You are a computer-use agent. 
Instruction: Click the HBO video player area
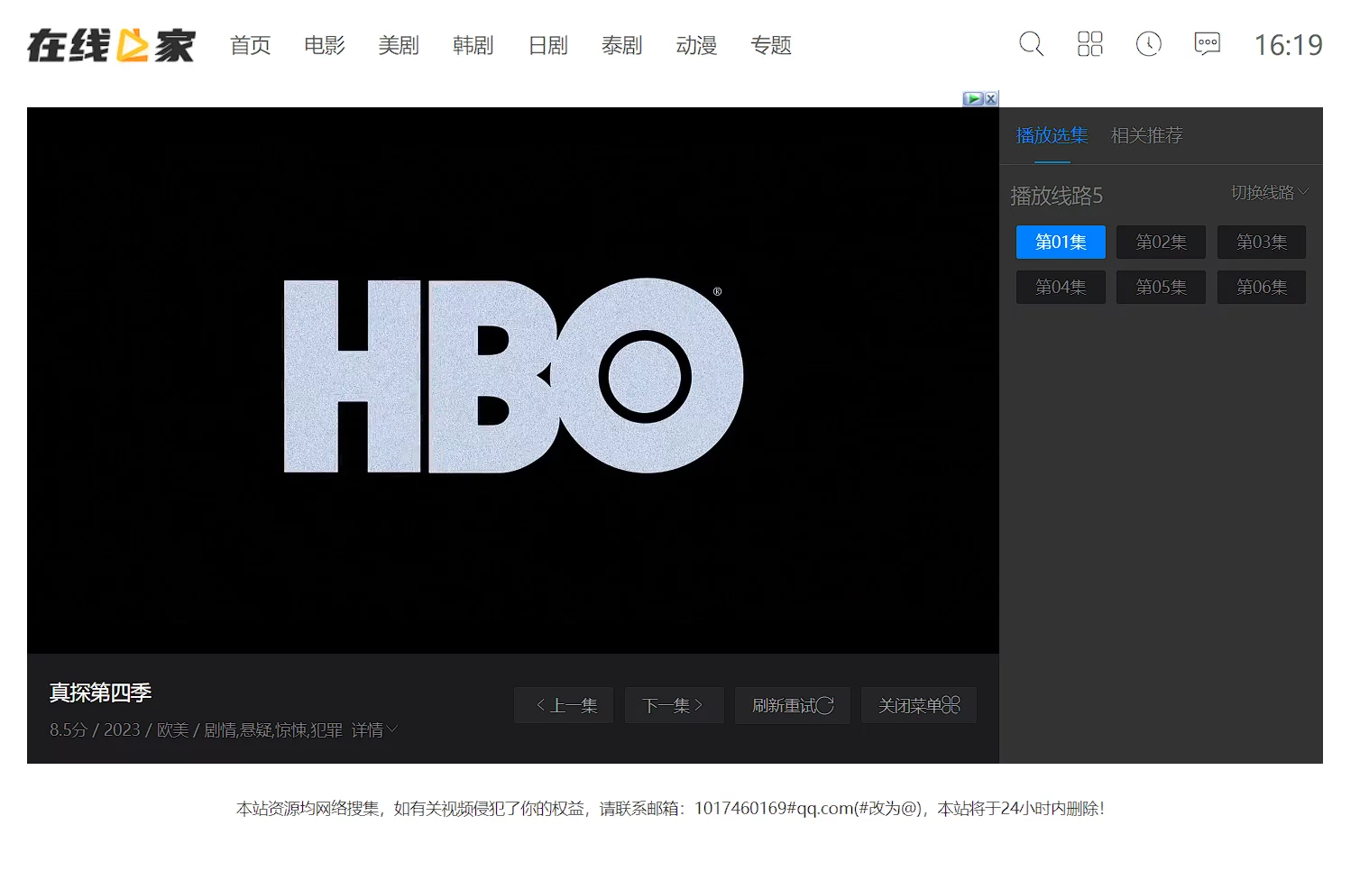tap(512, 379)
